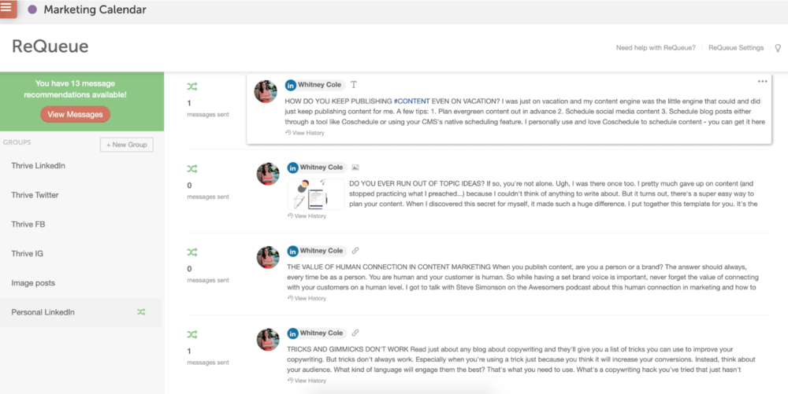788x394 pixels.
Task: Toggle shuffle icon for vacation content message
Action: coord(192,87)
